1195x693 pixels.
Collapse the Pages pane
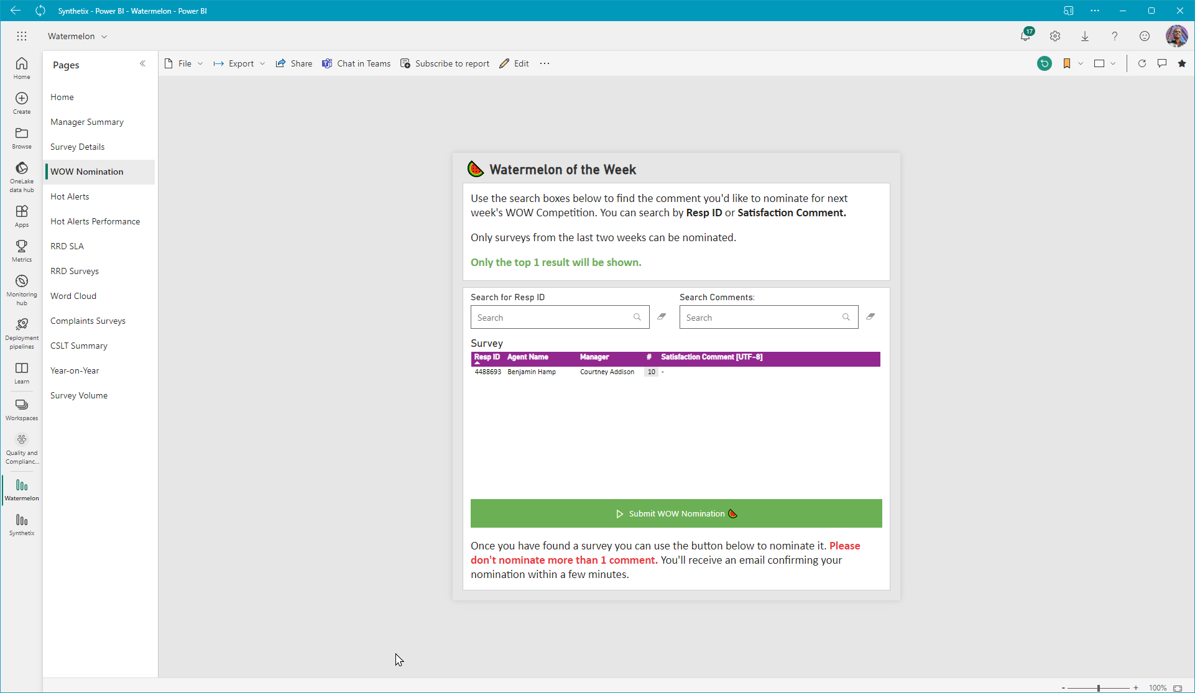tap(142, 64)
